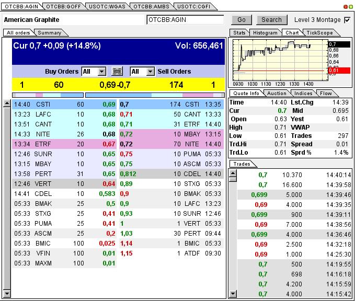This screenshot has width=355, height=301.
Task: Toggle the Level 3 Montage checkbox
Action: [x=347, y=20]
